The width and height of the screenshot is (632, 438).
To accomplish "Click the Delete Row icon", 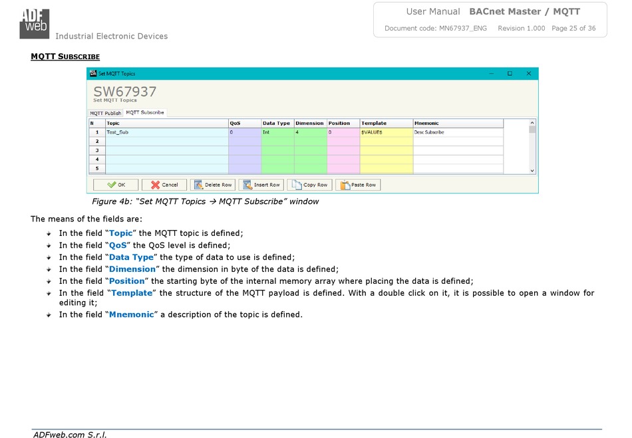I will pyautogui.click(x=198, y=185).
